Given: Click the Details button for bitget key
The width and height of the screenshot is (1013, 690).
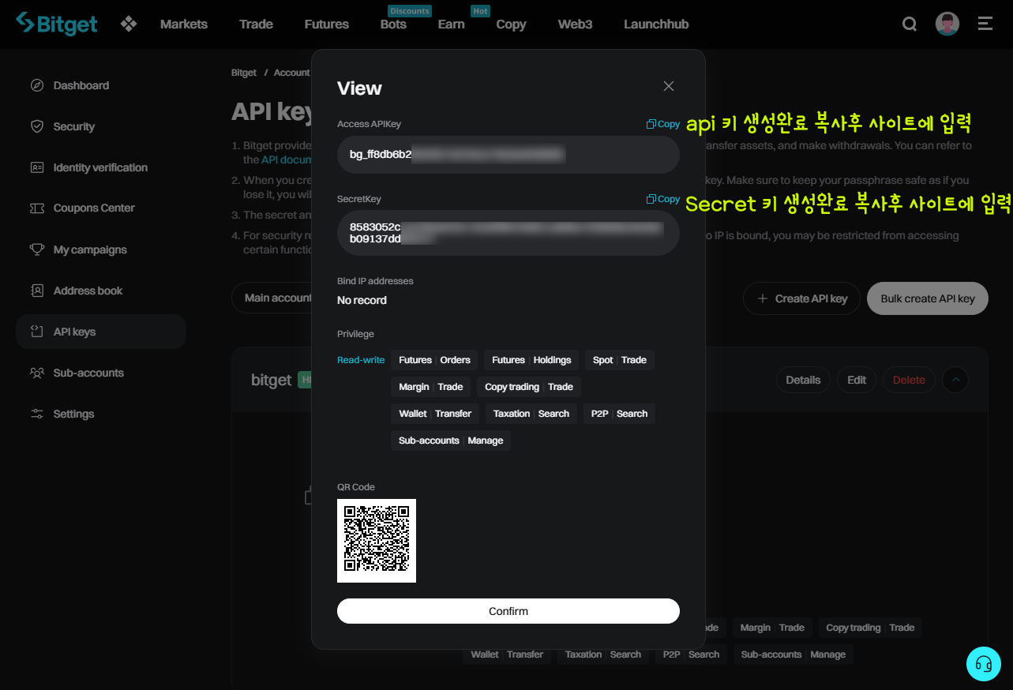Looking at the screenshot, I should [803, 380].
